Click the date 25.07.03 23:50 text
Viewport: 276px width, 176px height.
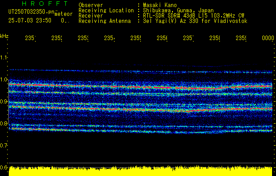tap(30, 21)
